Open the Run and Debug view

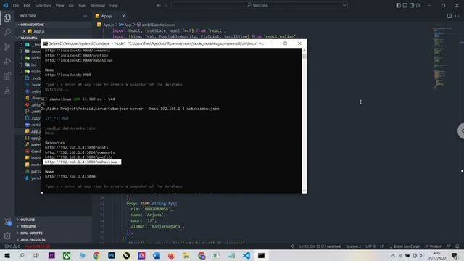[7, 62]
